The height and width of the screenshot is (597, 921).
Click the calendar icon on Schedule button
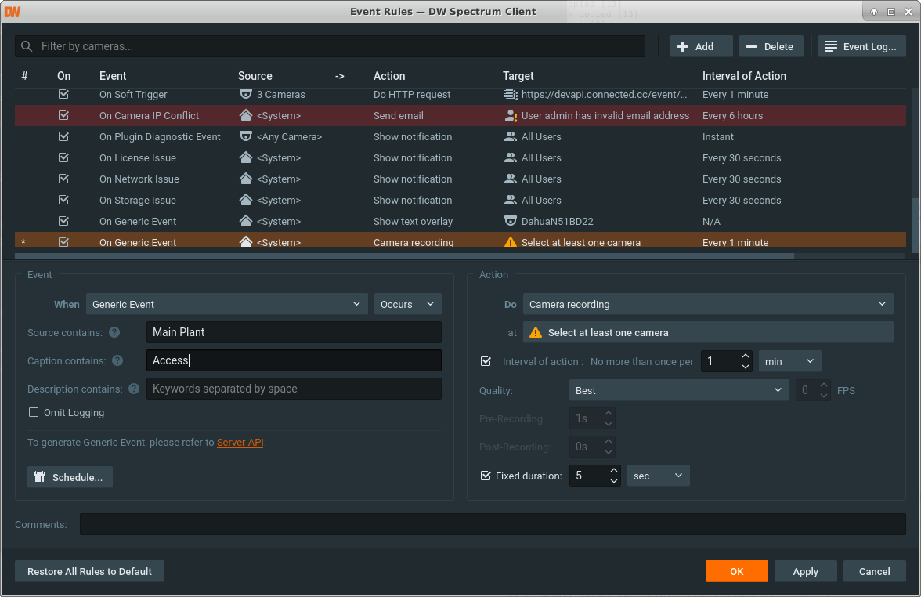pos(39,477)
